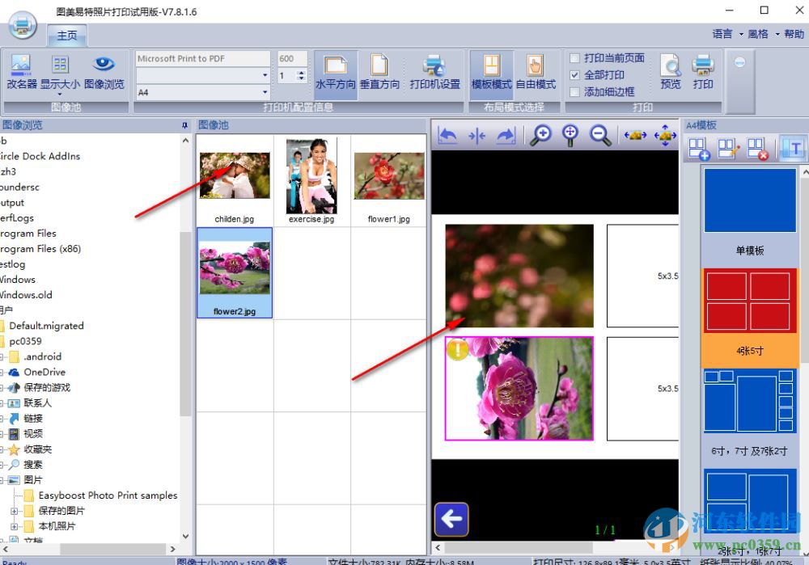The width and height of the screenshot is (809, 565).
Task: Flip image horizontally in preview toolbar
Action: 477,136
